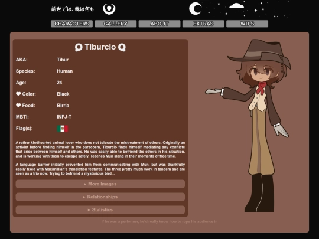Viewport: 319px width, 239px height.
Task: Select the age value '24'
Action: coord(60,83)
